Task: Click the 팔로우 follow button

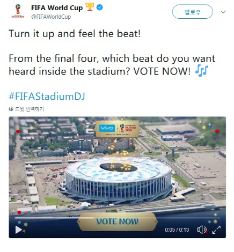Action: point(193,12)
